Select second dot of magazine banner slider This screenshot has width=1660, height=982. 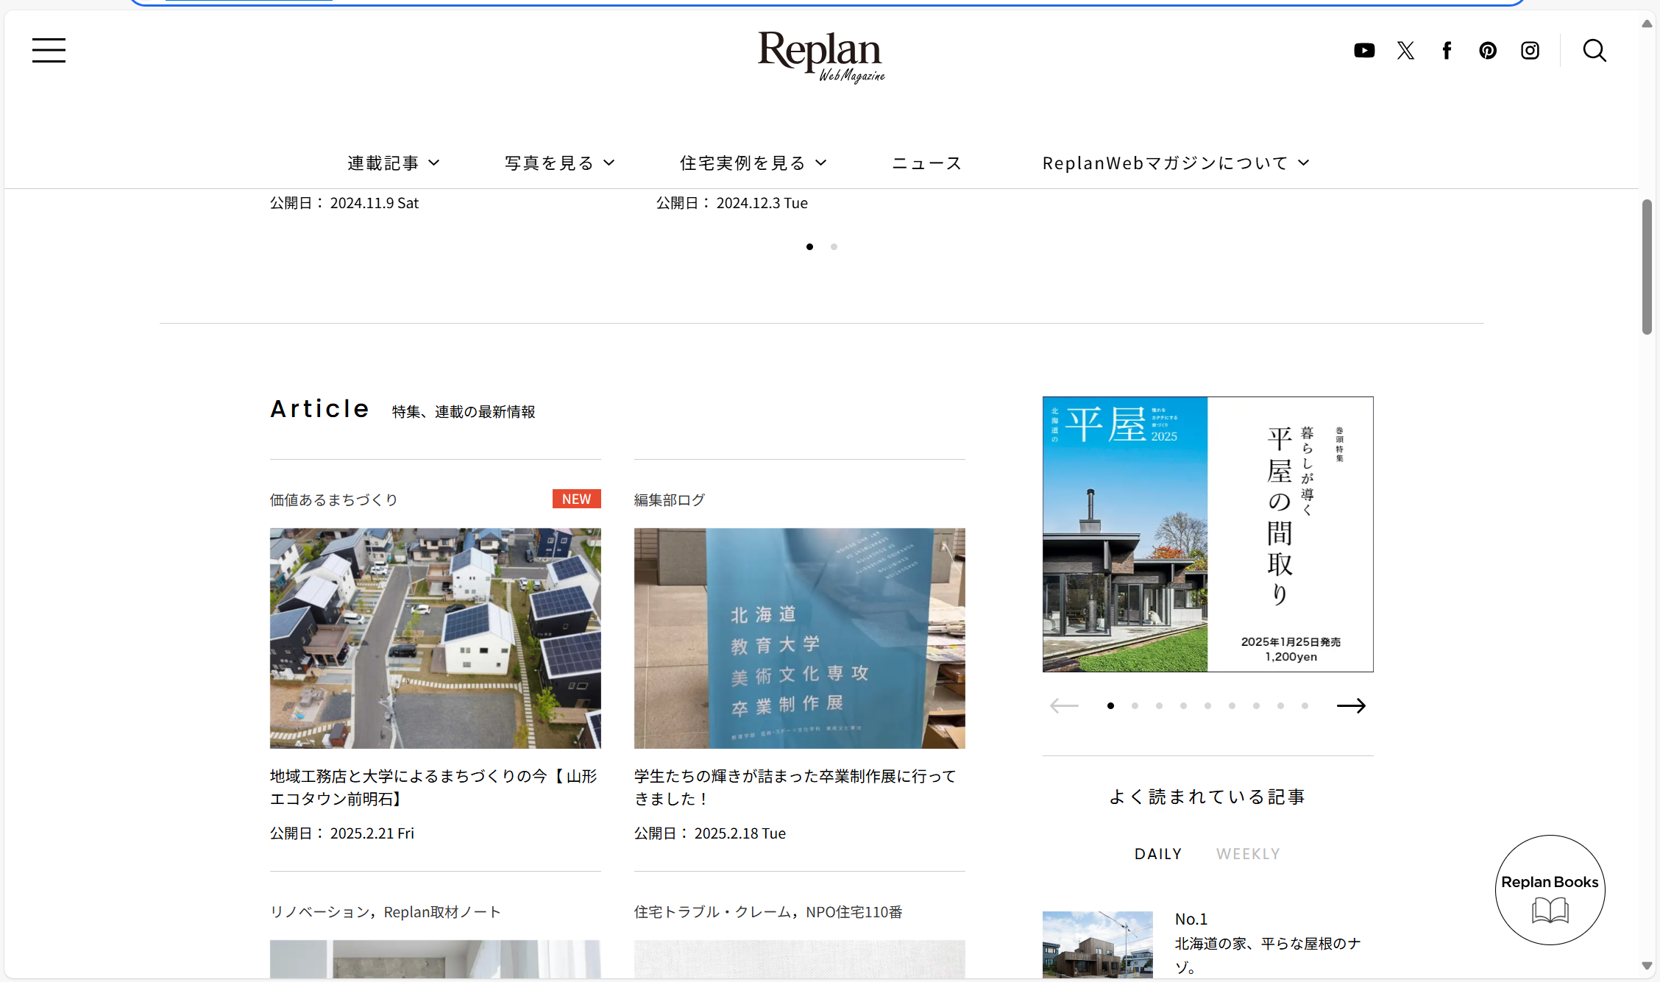[1135, 706]
